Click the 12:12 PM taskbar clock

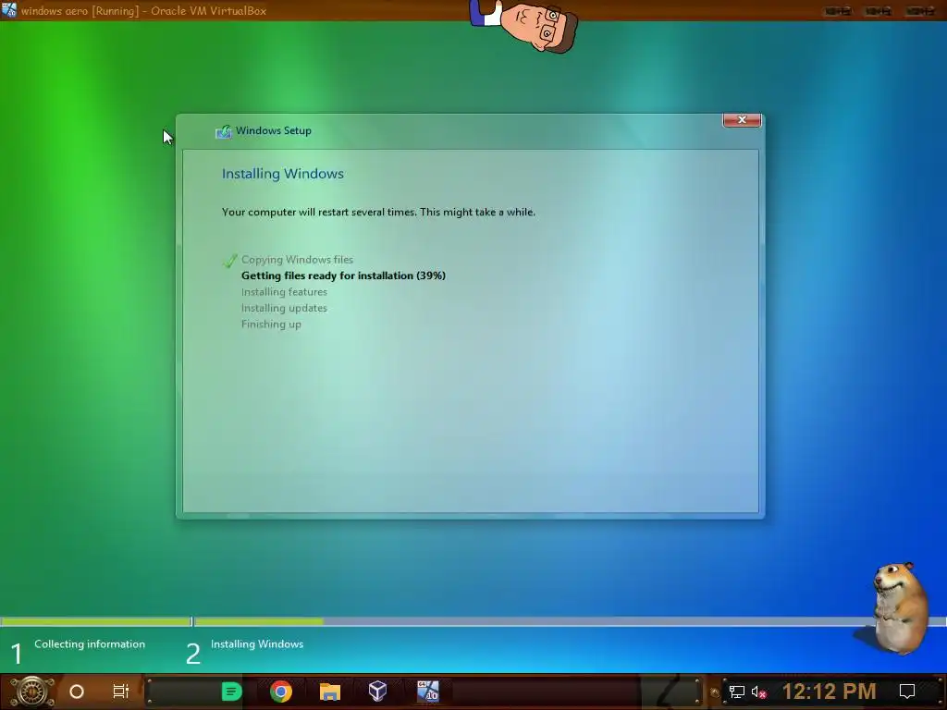pyautogui.click(x=830, y=692)
